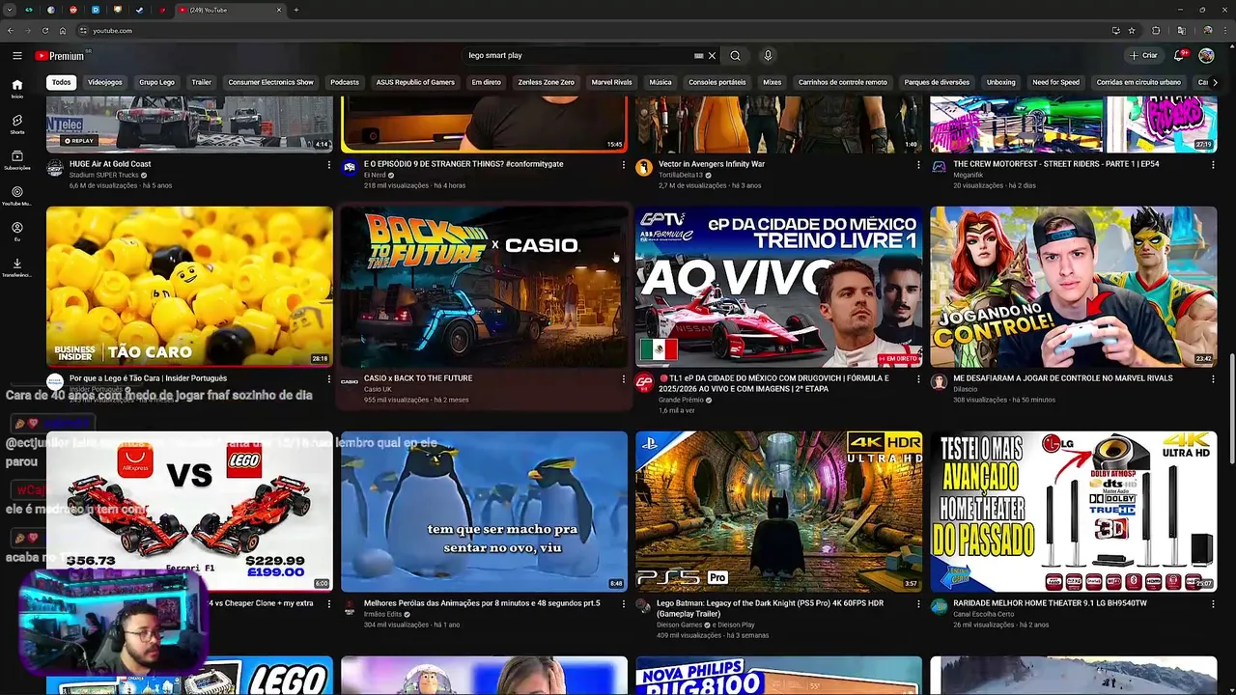Click the magnifier search button
1236x695 pixels.
[735, 56]
